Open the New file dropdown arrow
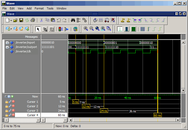 coord(11,20)
